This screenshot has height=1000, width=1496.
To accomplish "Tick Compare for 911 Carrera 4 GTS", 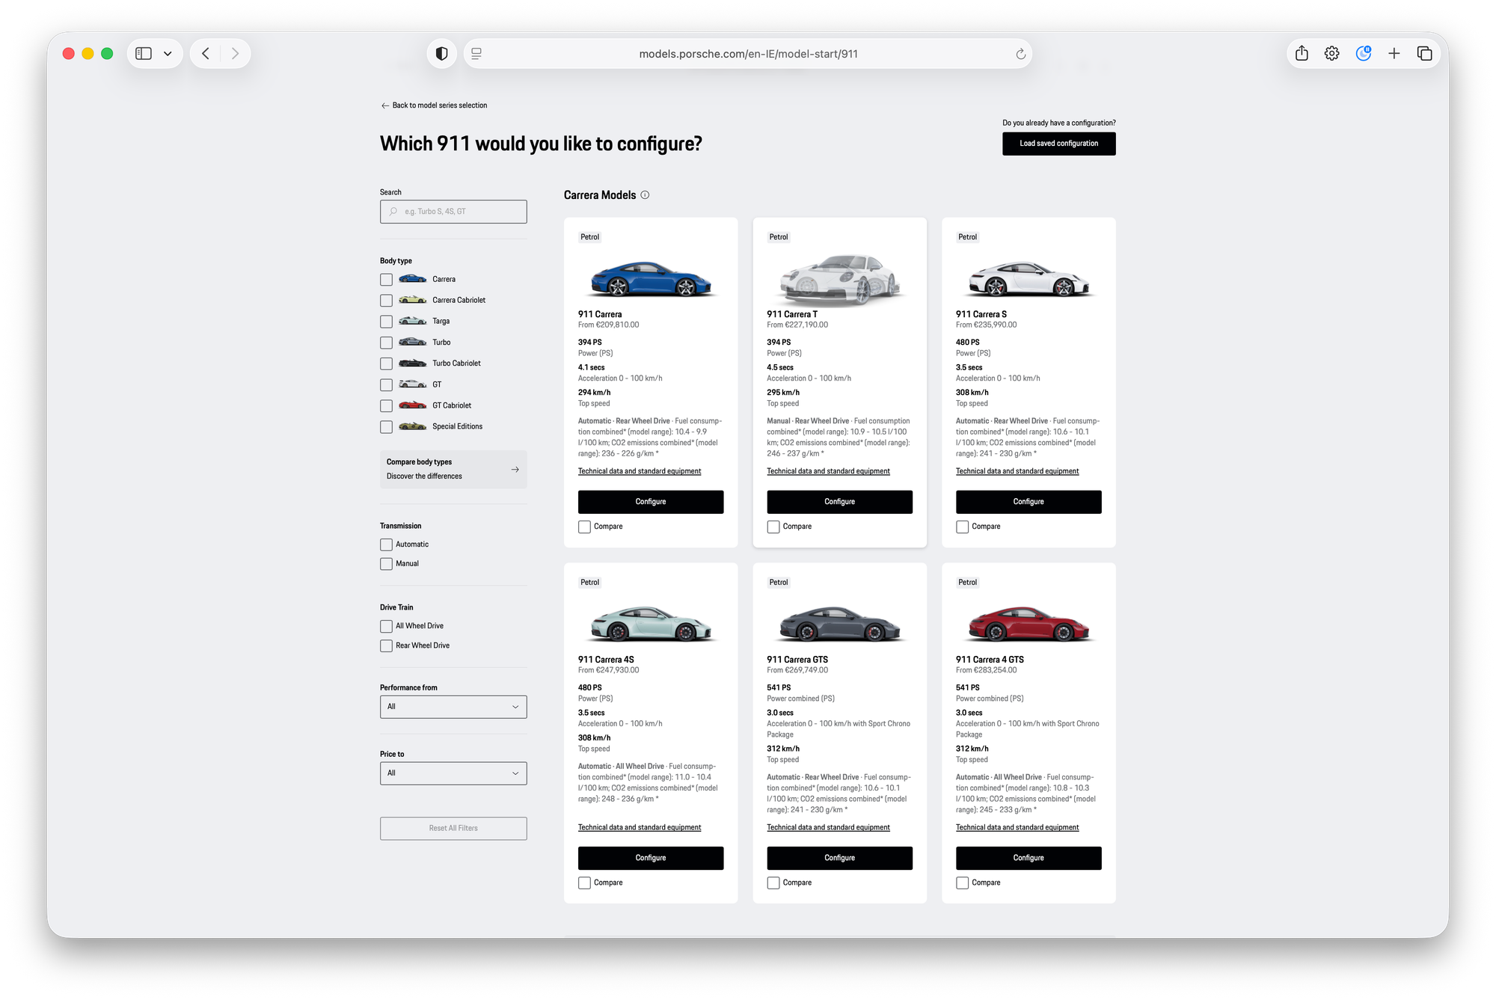I will 962,883.
